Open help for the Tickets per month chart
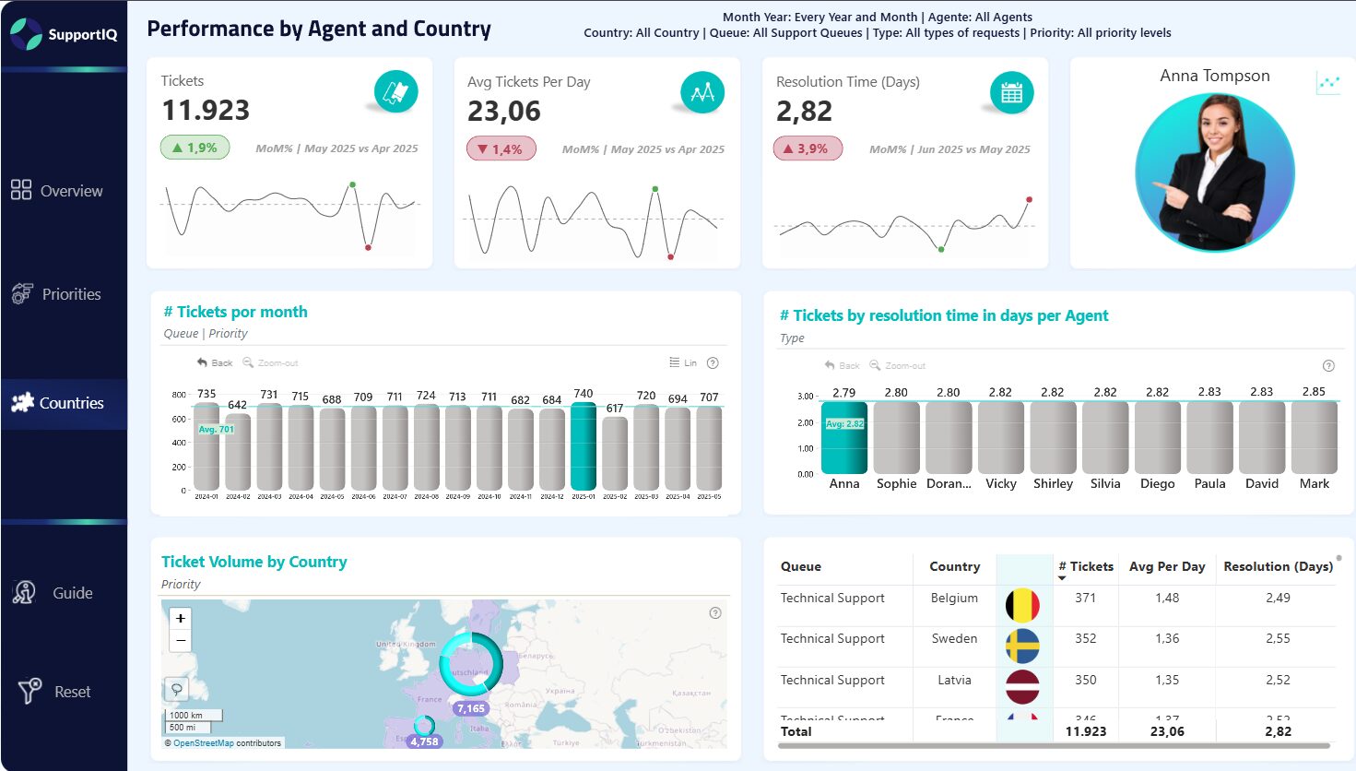Image resolution: width=1356 pixels, height=771 pixels. (x=713, y=363)
